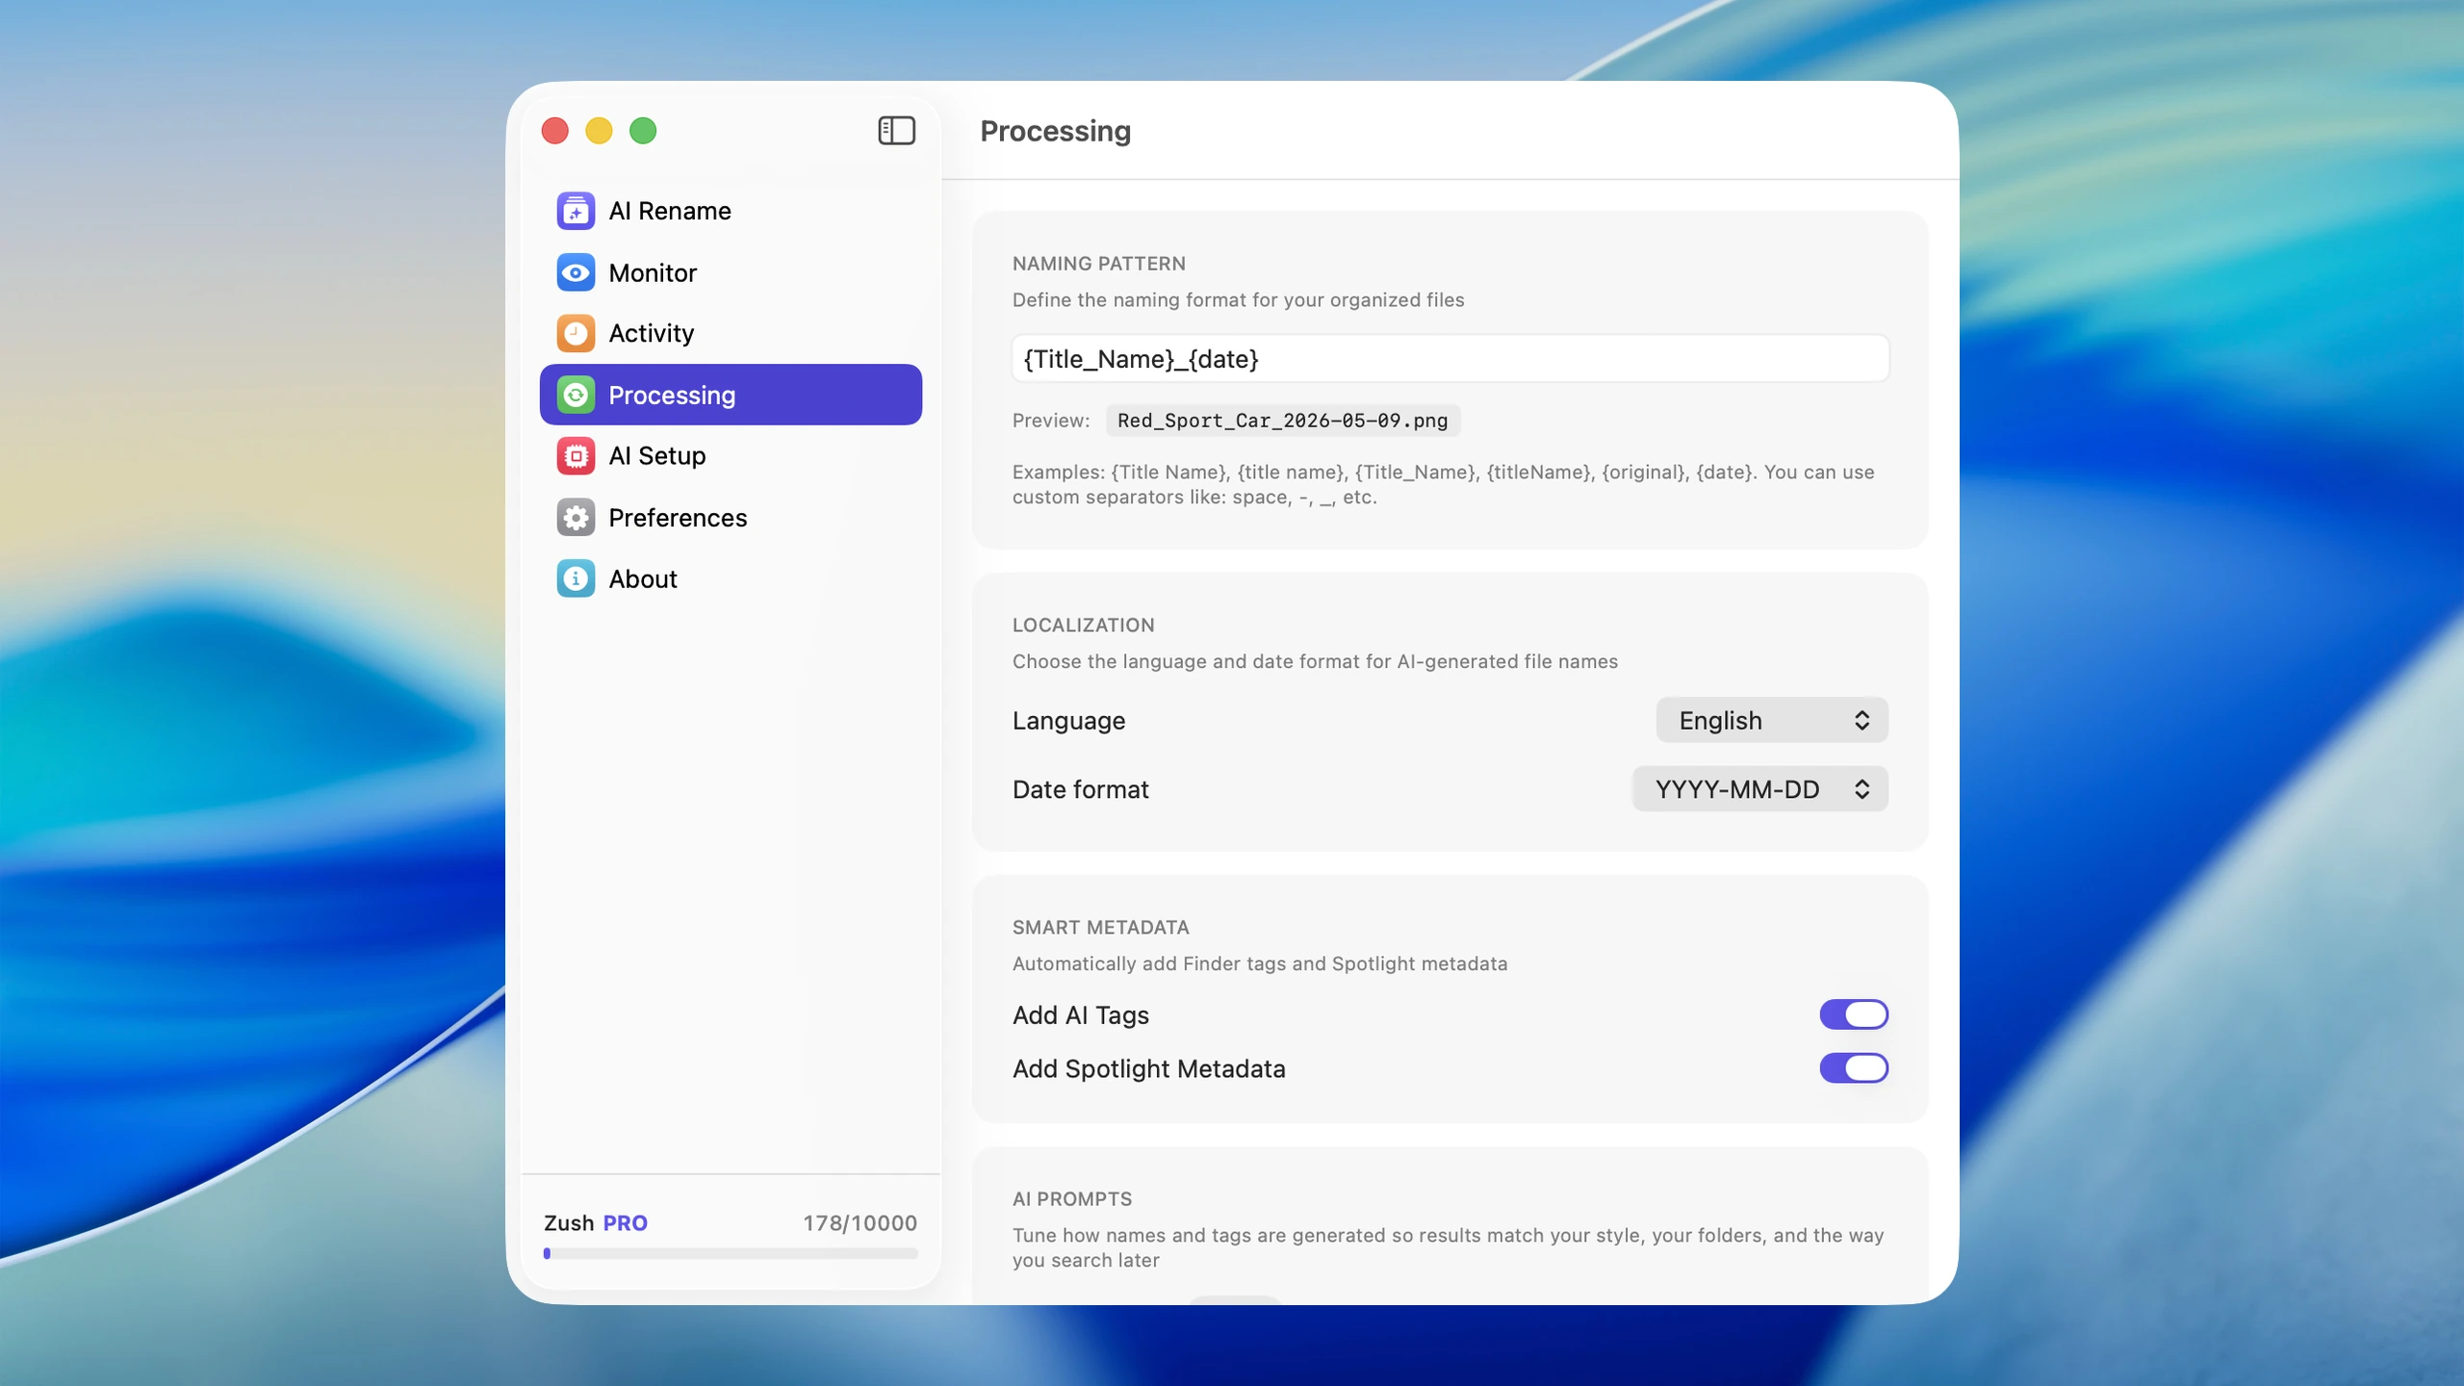Viewport: 2464px width, 1386px height.
Task: Click the green Processing icon
Action: (576, 395)
